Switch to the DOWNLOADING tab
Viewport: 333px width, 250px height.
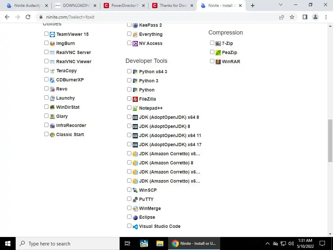(75, 6)
